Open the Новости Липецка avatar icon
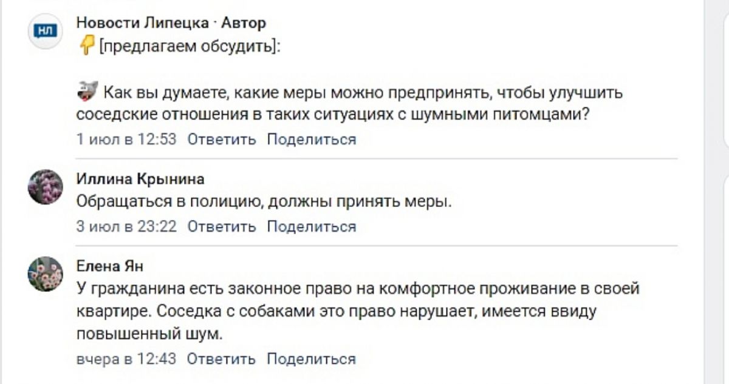This screenshot has height=384, width=729. [45, 30]
